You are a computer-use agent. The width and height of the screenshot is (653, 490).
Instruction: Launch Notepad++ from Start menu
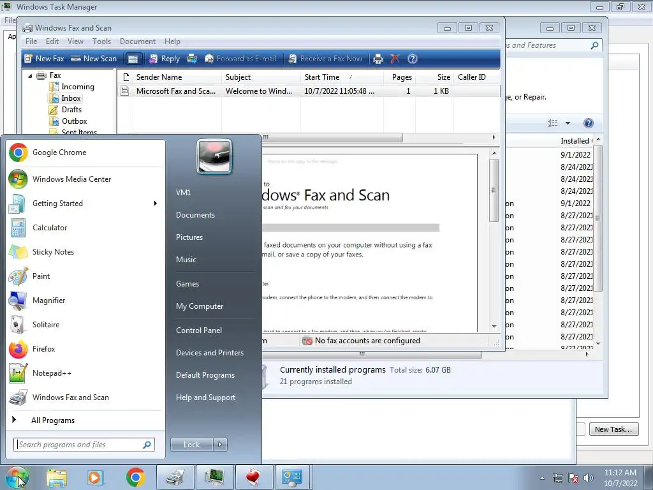[x=85, y=373]
